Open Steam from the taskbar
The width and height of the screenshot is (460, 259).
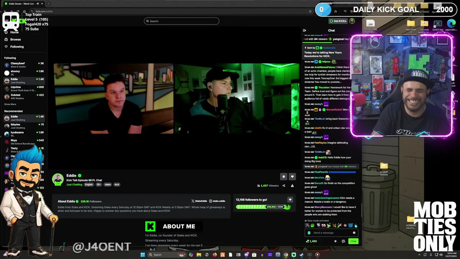(302, 255)
